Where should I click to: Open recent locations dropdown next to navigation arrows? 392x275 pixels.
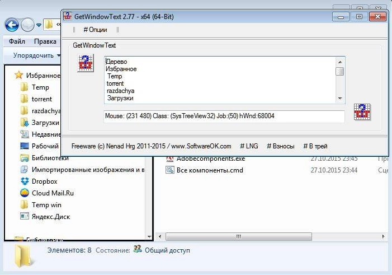click(x=39, y=25)
